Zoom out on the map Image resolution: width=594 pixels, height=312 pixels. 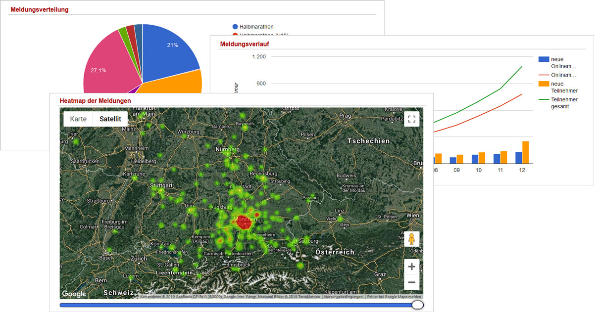pyautogui.click(x=411, y=282)
